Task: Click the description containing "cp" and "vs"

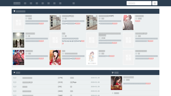Action: click(x=73, y=22)
